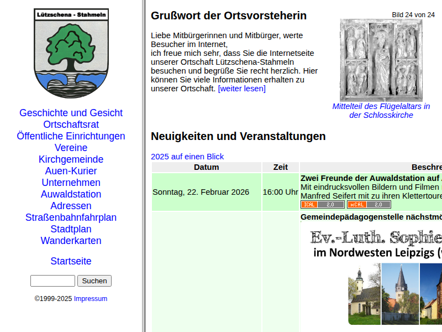This screenshot has width=442, height=332.
Task: Click the Lützschena-Stahmeln coat of arms
Action: click(71, 53)
